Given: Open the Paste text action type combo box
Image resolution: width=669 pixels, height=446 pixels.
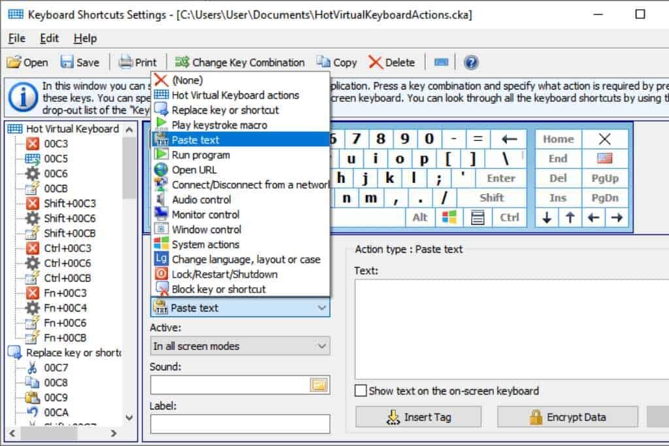Looking at the screenshot, I should point(240,308).
